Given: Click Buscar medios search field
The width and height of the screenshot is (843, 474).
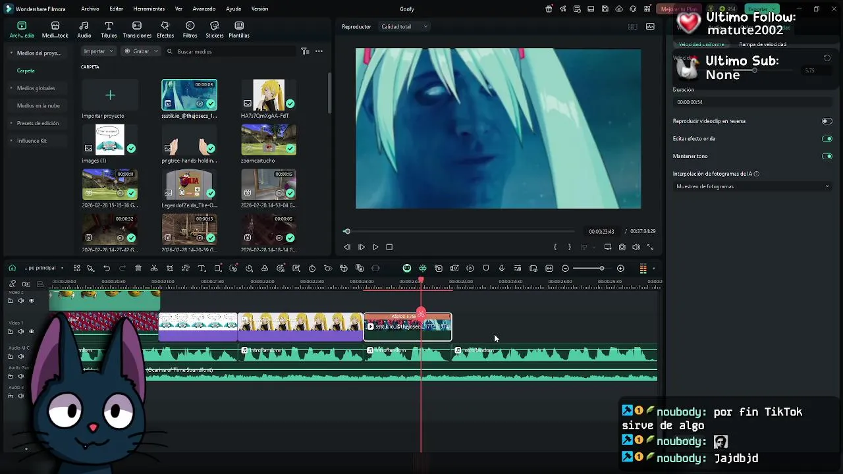Looking at the screenshot, I should tap(231, 51).
